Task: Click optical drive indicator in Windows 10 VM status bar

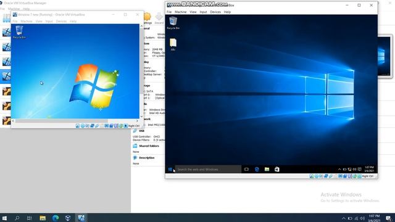Action: pyautogui.click(x=317, y=176)
